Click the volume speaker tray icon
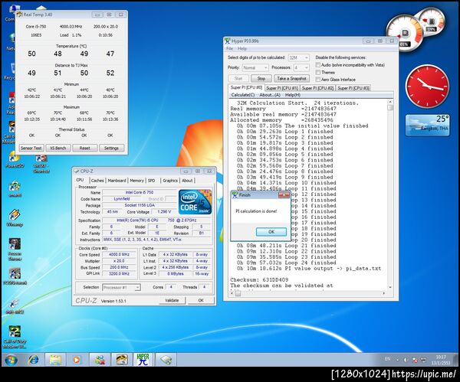460x382 pixels. (x=406, y=360)
